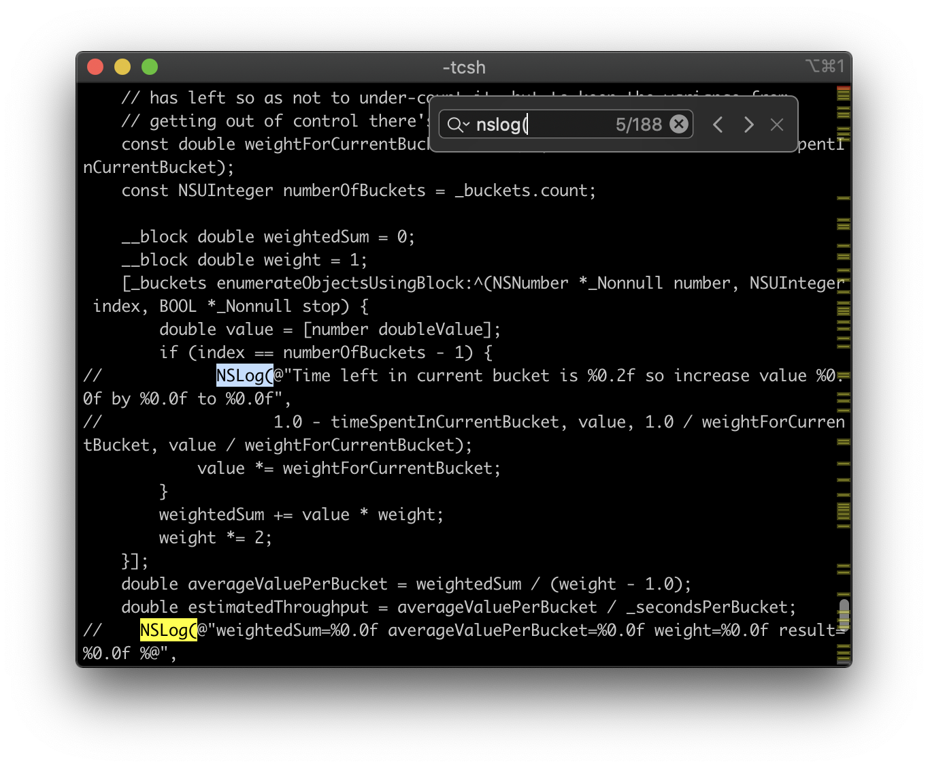Click the 'double estimatedThroughput' line
The height and width of the screenshot is (768, 928).
[459, 607]
